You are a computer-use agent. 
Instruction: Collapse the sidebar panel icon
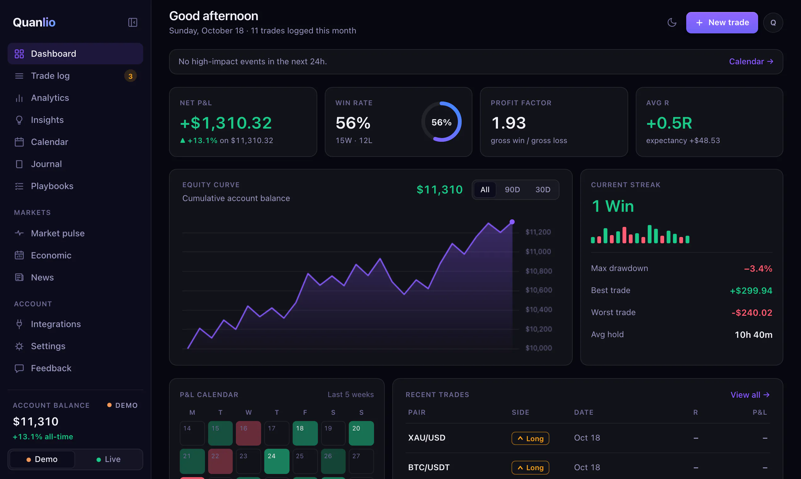point(133,22)
